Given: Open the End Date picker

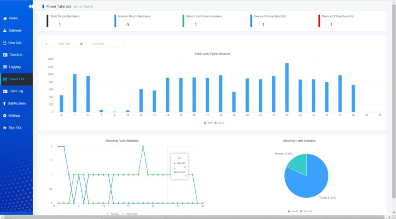Looking at the screenshot, I should coord(98,44).
